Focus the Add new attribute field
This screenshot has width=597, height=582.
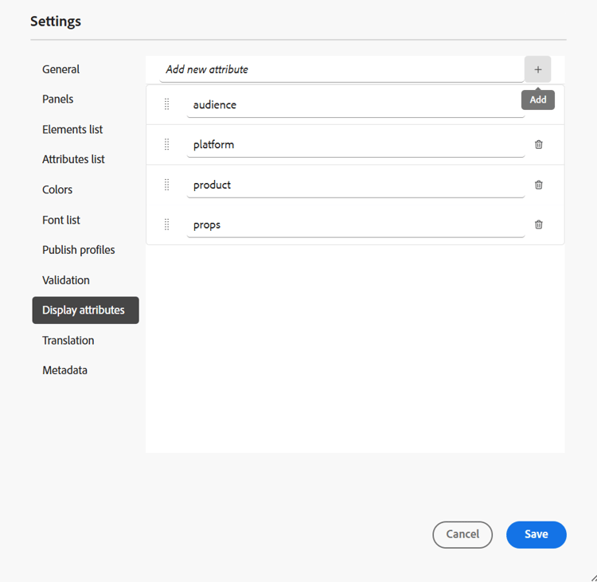point(341,69)
